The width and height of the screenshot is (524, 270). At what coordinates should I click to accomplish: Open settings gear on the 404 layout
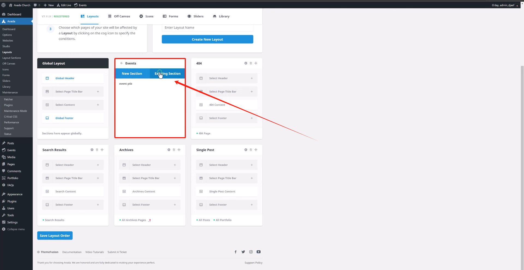coord(246,63)
